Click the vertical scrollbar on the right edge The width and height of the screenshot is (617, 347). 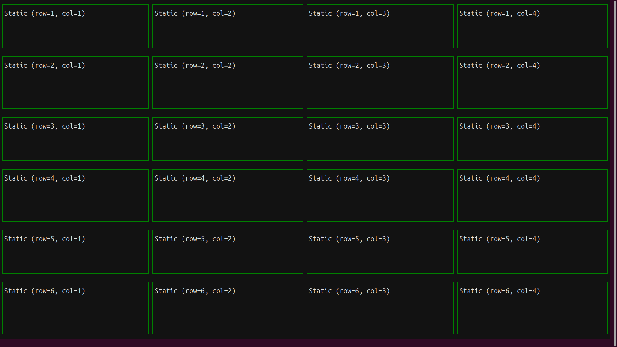point(614,173)
